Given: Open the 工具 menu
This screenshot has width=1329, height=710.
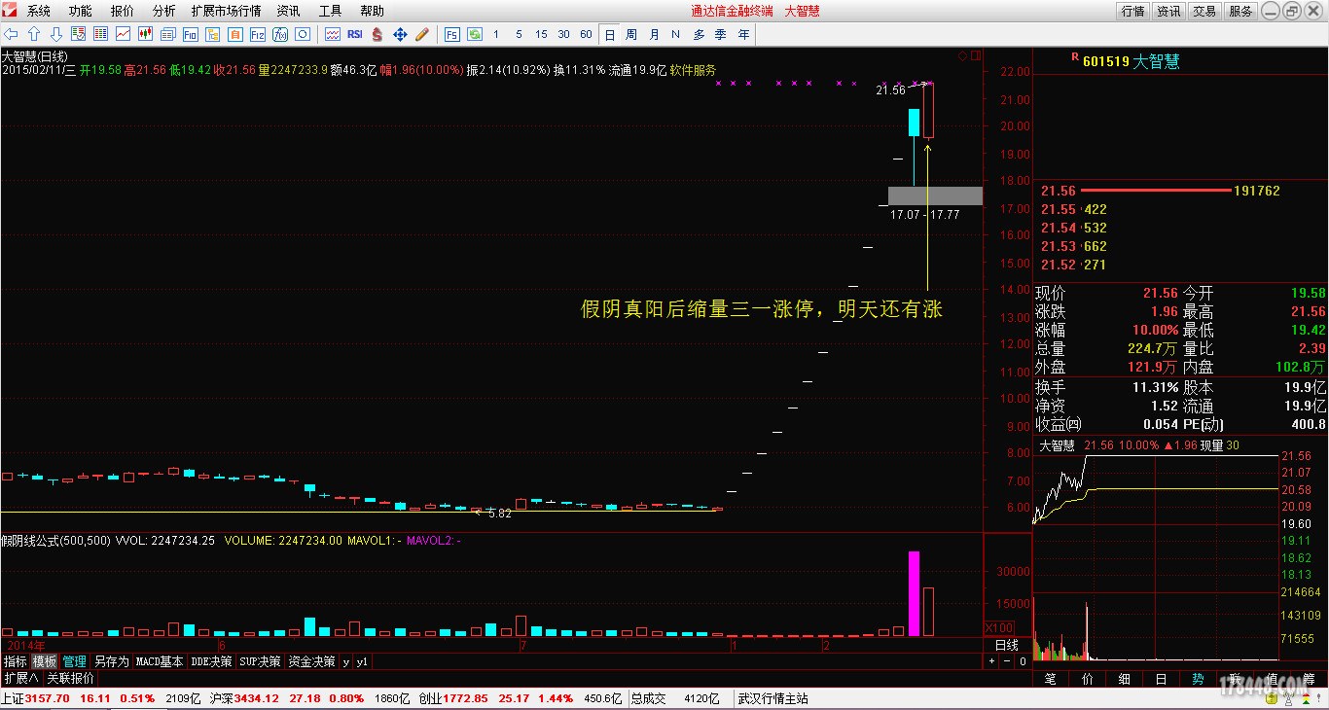Looking at the screenshot, I should tap(330, 11).
